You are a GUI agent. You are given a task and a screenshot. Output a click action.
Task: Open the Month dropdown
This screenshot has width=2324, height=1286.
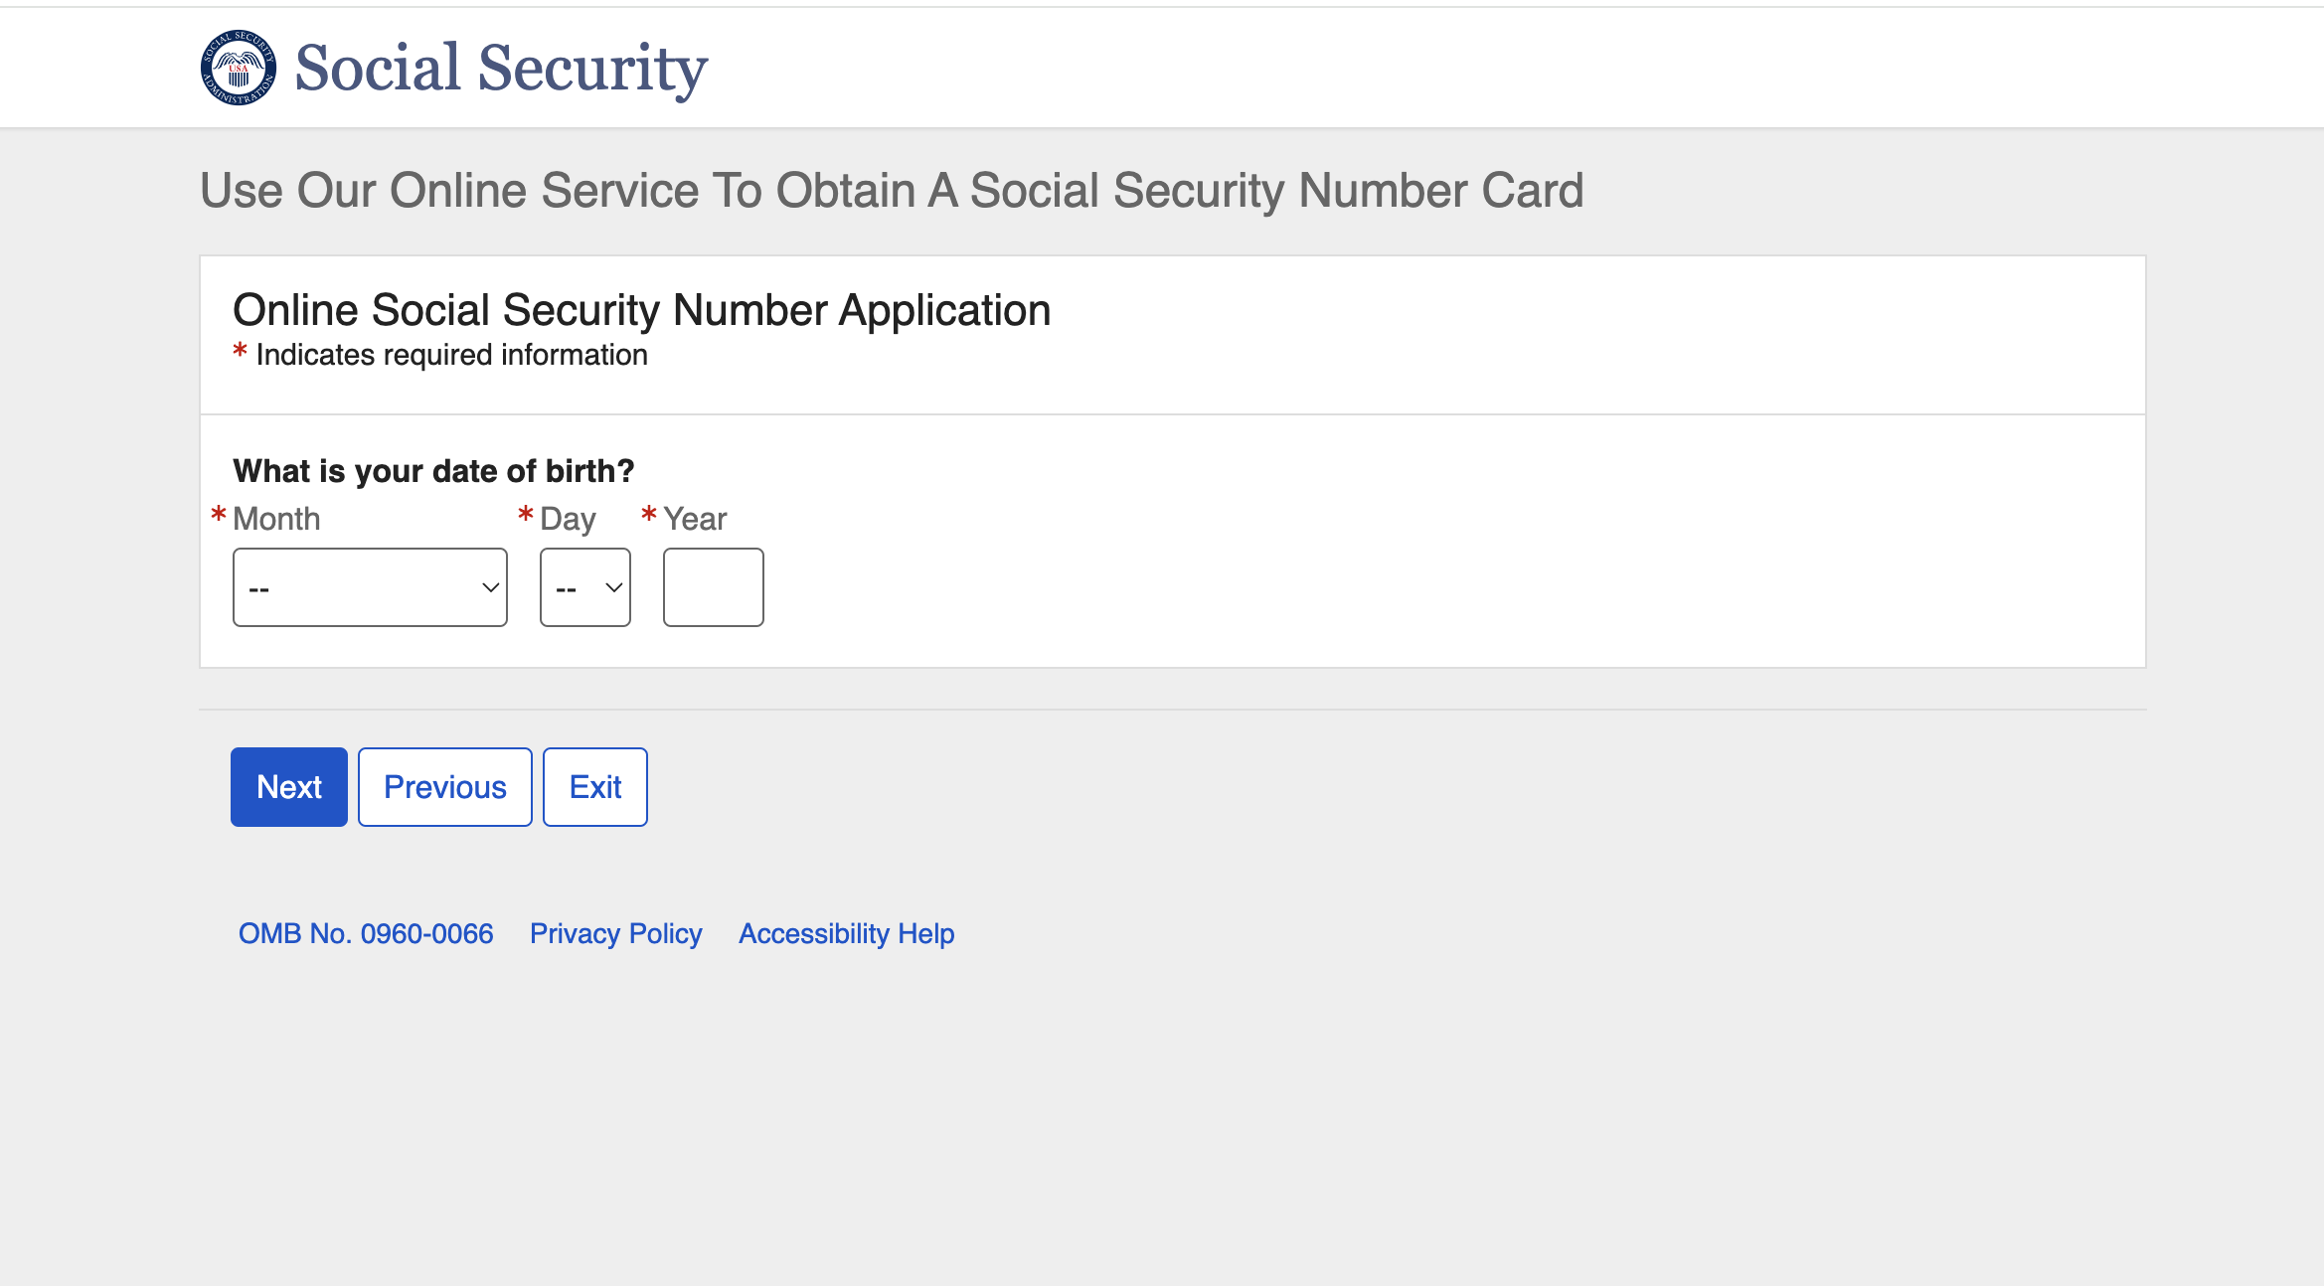370,587
